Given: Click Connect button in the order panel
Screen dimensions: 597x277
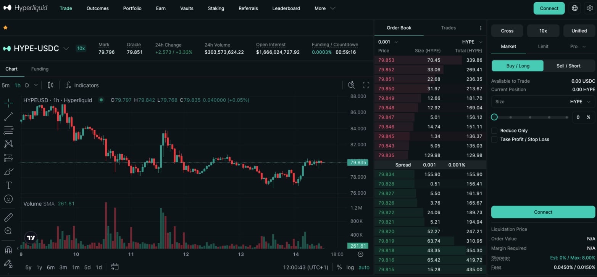Looking at the screenshot, I should [x=543, y=212].
